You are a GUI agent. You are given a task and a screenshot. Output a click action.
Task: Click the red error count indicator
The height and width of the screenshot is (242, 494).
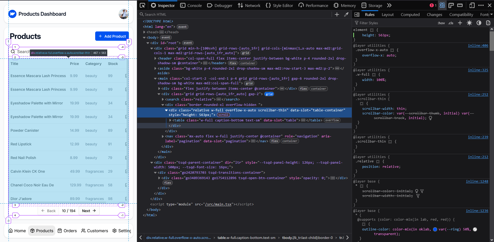433,5
